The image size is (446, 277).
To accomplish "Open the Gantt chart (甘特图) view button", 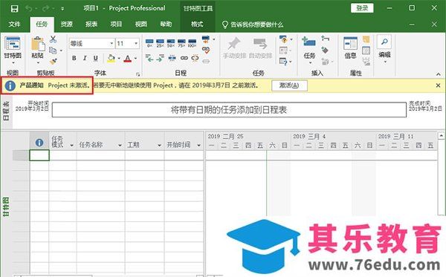I will pos(13,49).
